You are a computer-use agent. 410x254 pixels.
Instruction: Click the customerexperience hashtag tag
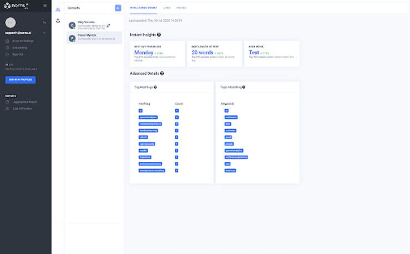tap(150, 124)
